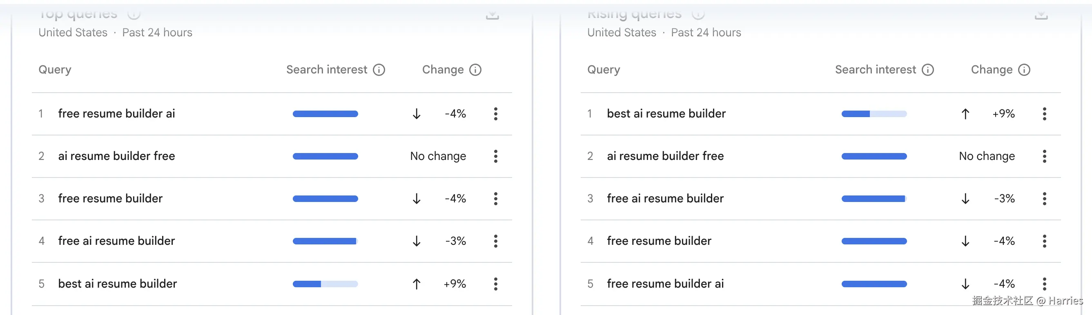Open more options for 'free resume builder ai' in Top queries

(x=495, y=114)
